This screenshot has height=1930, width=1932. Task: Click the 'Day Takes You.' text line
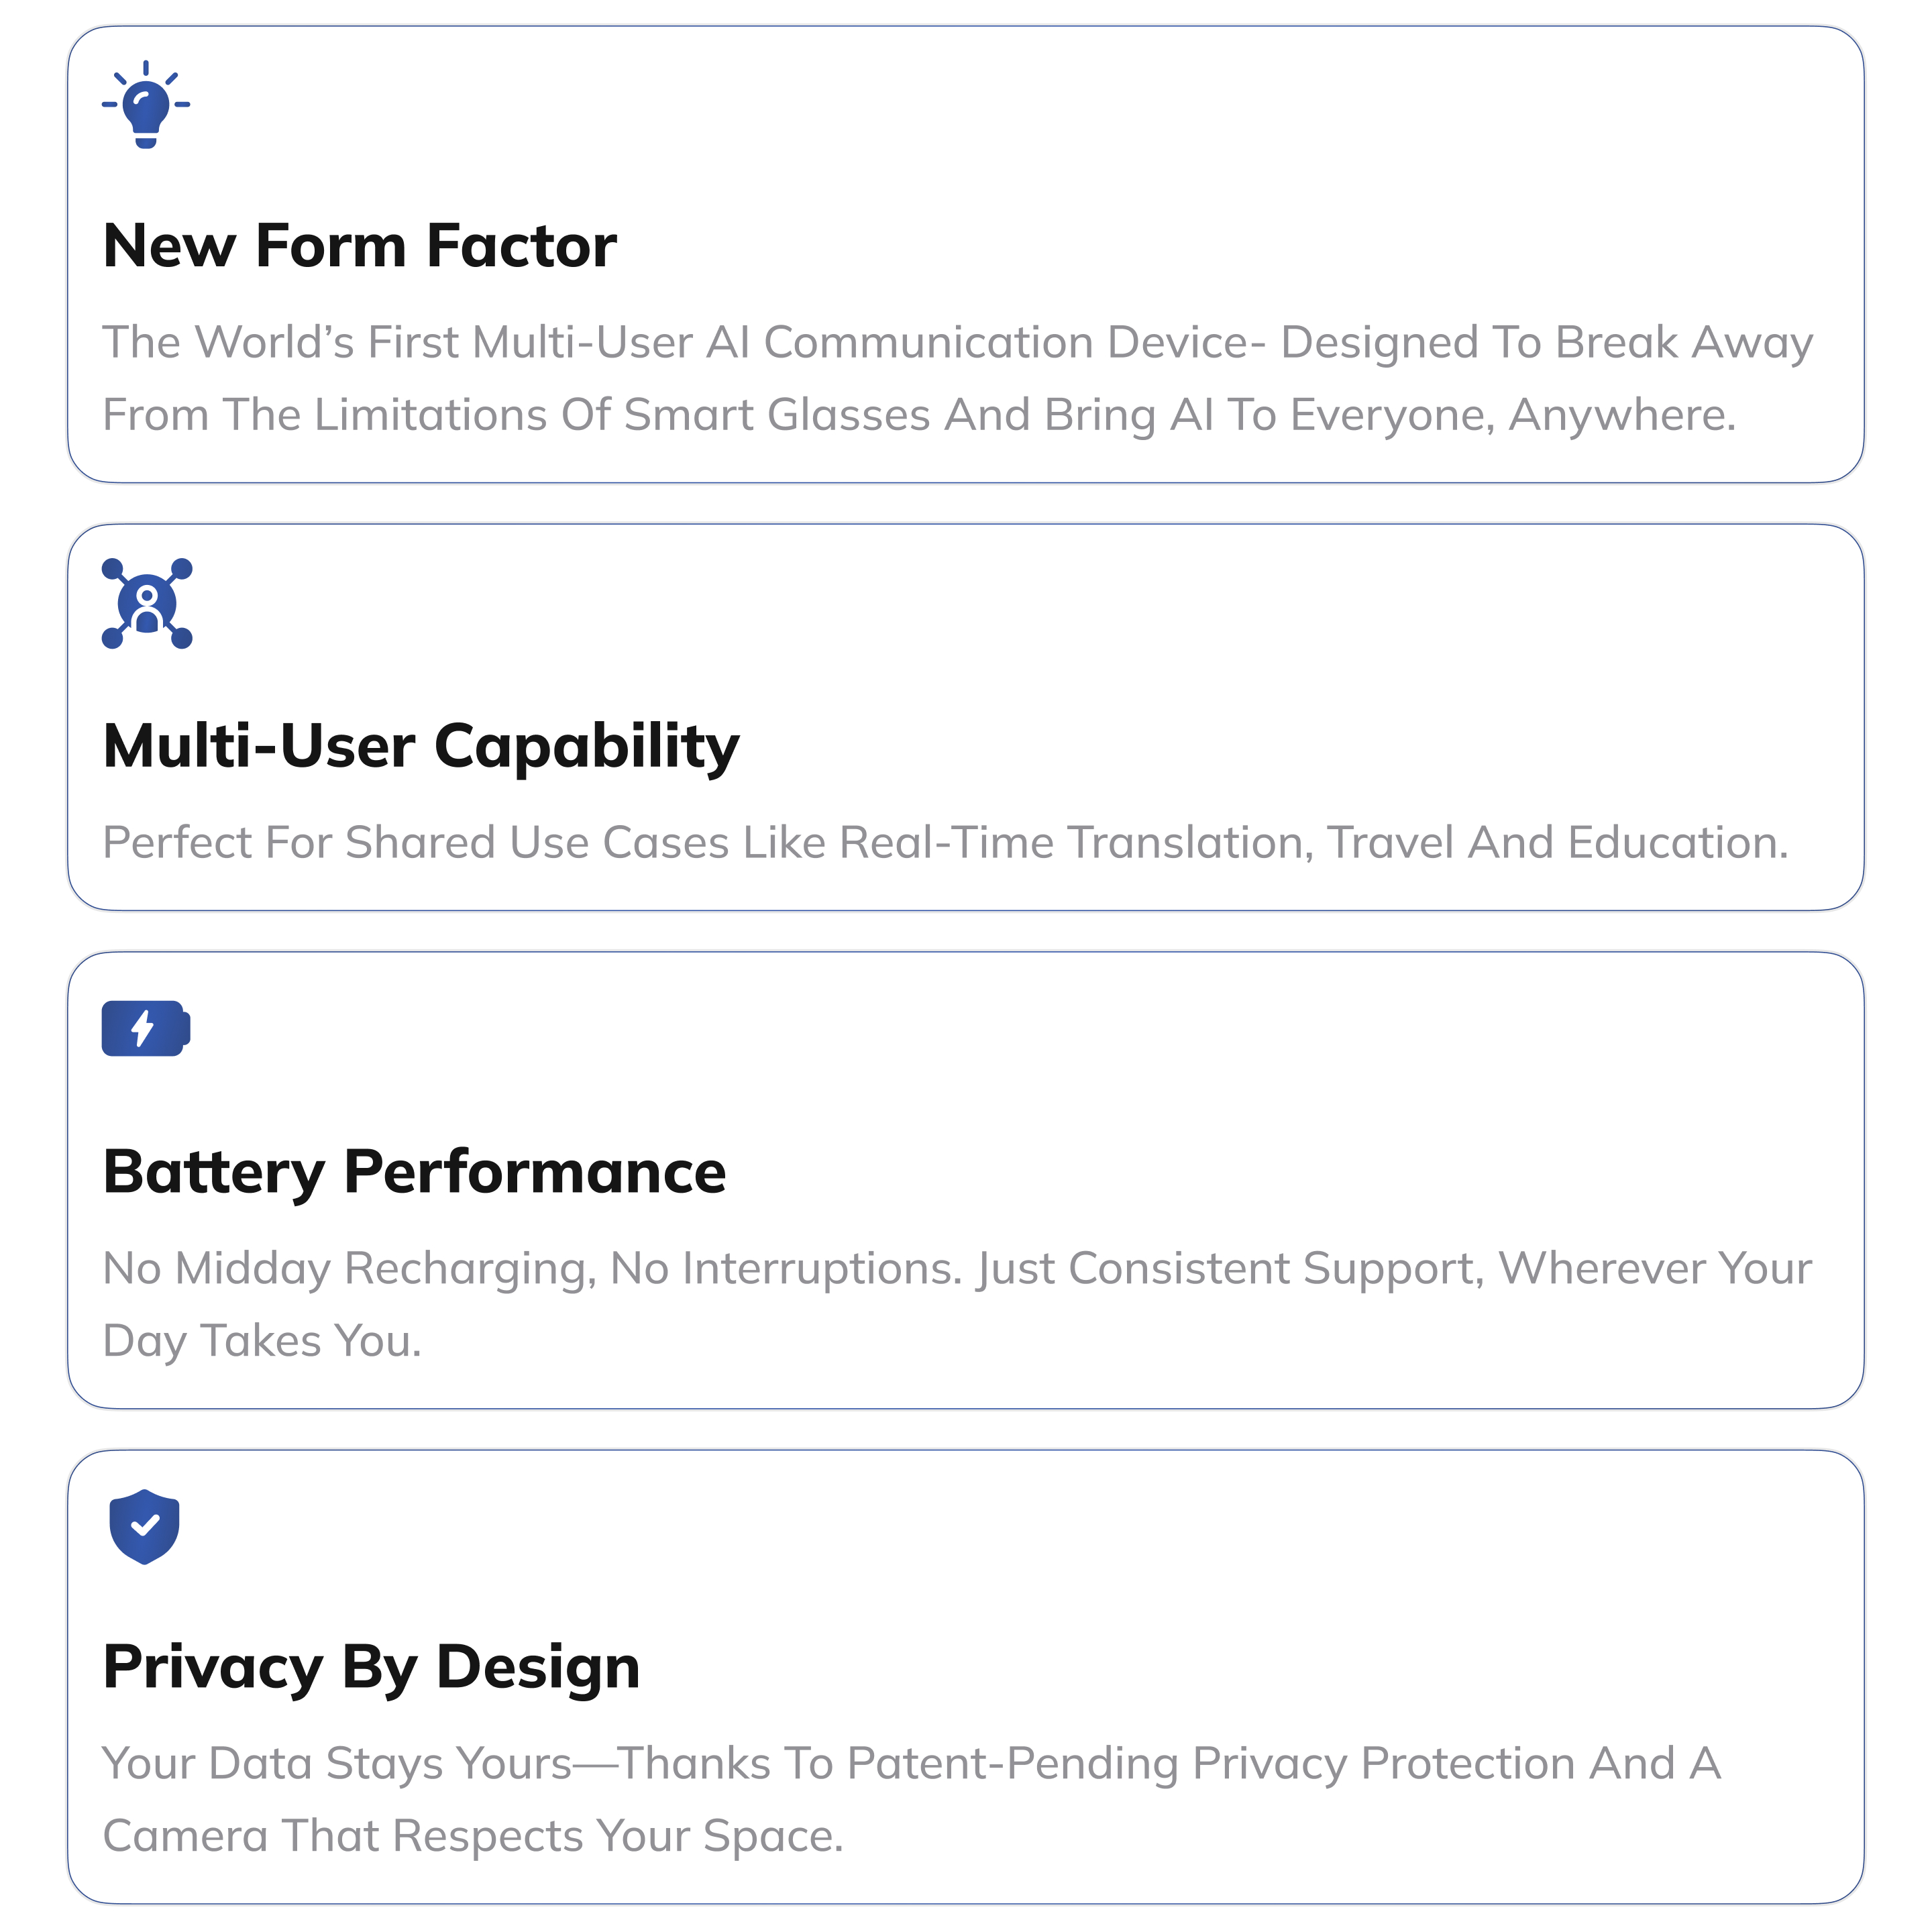(x=262, y=1341)
